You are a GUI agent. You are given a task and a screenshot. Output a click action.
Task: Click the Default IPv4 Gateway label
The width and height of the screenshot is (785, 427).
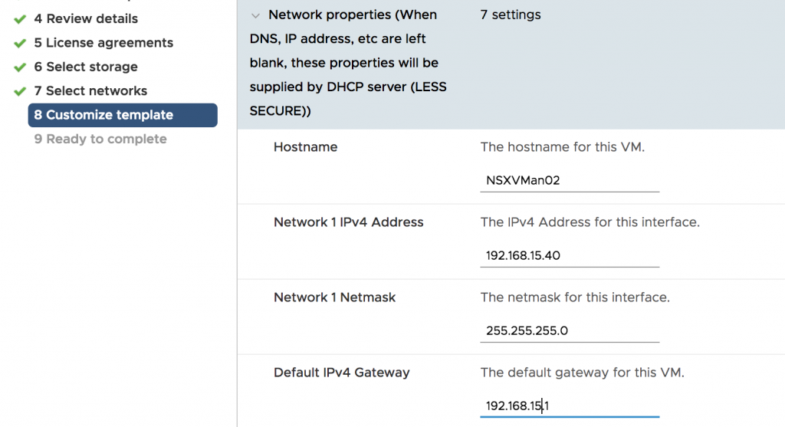pos(341,373)
